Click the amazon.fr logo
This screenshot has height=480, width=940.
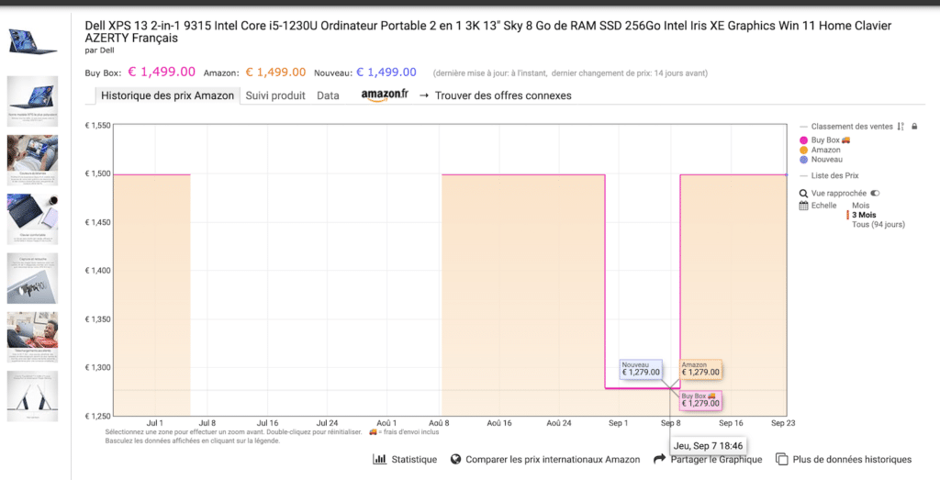click(x=385, y=95)
